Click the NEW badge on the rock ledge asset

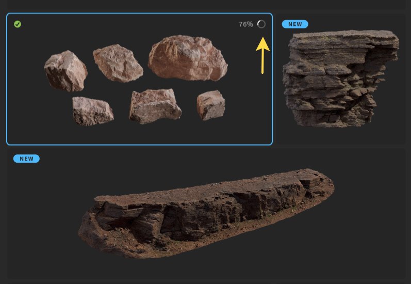pyautogui.click(x=26, y=159)
